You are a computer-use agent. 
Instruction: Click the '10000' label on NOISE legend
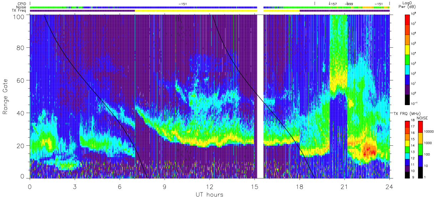429,131
